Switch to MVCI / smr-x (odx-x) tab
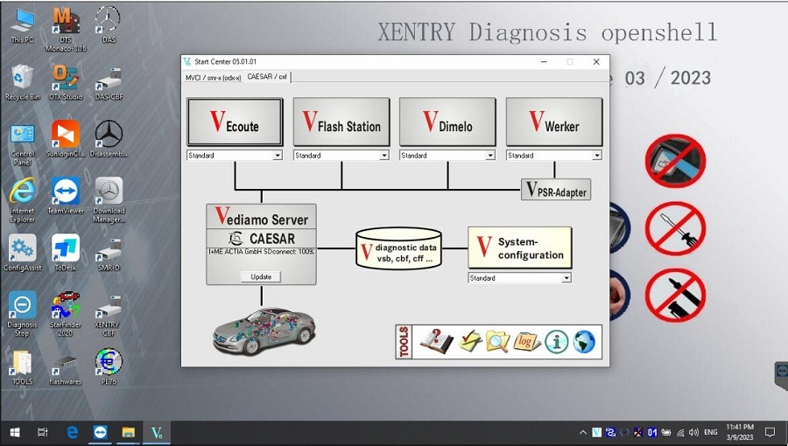This screenshot has width=788, height=446. tap(213, 78)
